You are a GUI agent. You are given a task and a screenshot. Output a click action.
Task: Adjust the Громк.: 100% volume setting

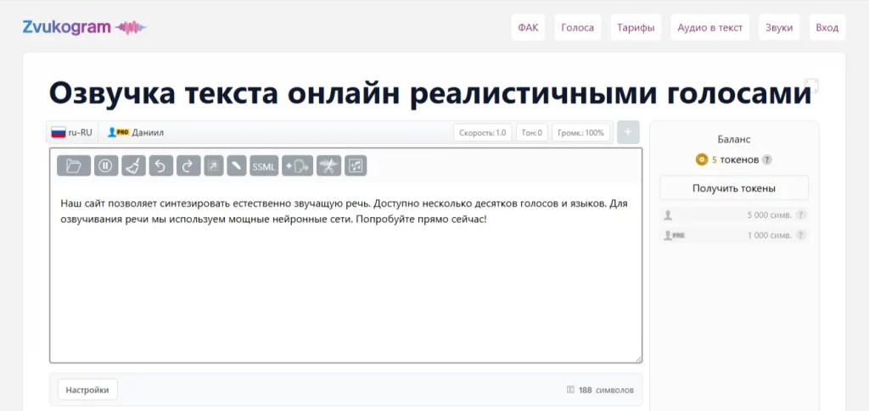point(580,133)
